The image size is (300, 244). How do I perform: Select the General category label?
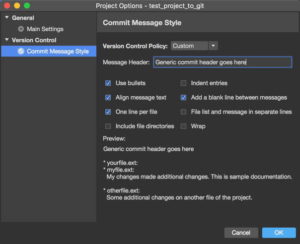click(x=23, y=18)
